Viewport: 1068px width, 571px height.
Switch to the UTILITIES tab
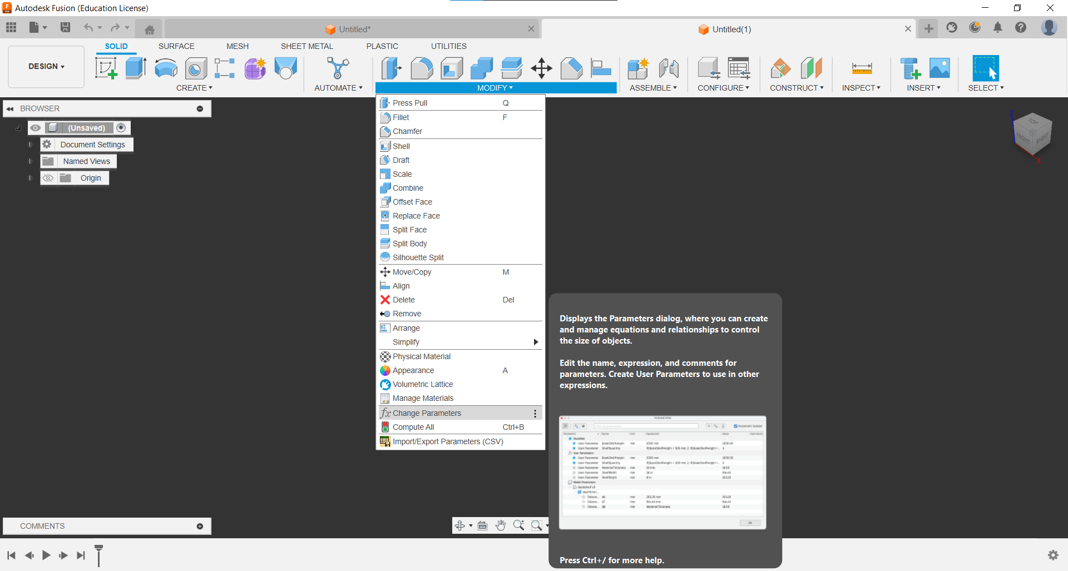(x=448, y=46)
